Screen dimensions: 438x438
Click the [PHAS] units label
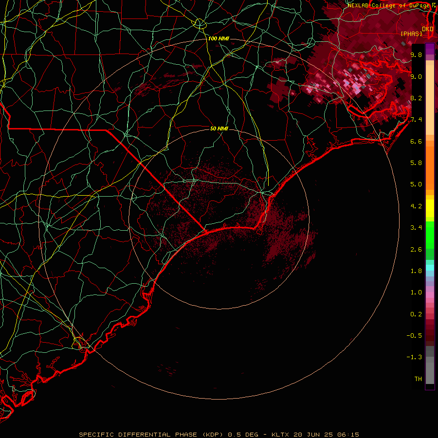411,34
